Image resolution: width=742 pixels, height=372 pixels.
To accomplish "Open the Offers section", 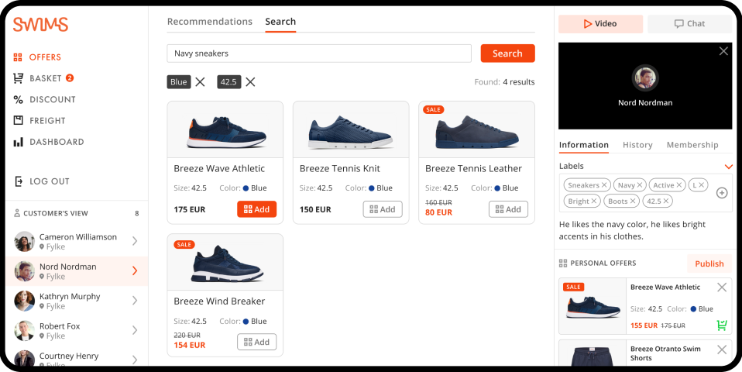I will pyautogui.click(x=37, y=57).
